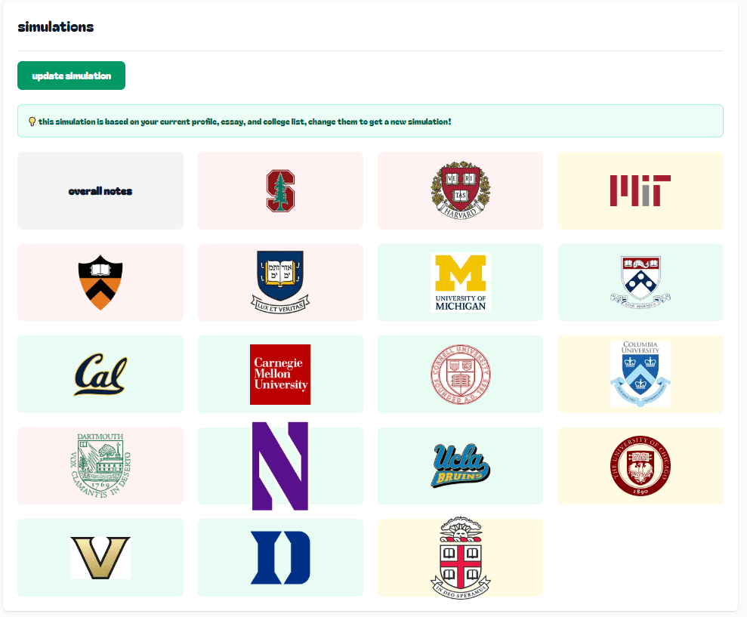
Task: Select the Princeton shield card
Action: click(100, 282)
